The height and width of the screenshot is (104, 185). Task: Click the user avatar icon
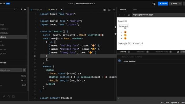[x=153, y=4]
